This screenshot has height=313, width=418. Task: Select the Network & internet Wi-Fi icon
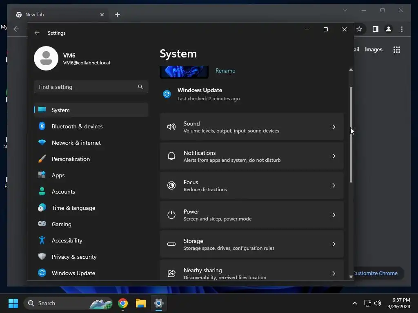pyautogui.click(x=42, y=142)
